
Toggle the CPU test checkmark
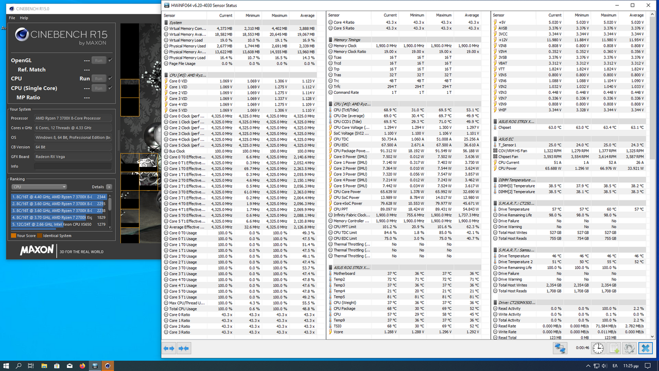(110, 78)
